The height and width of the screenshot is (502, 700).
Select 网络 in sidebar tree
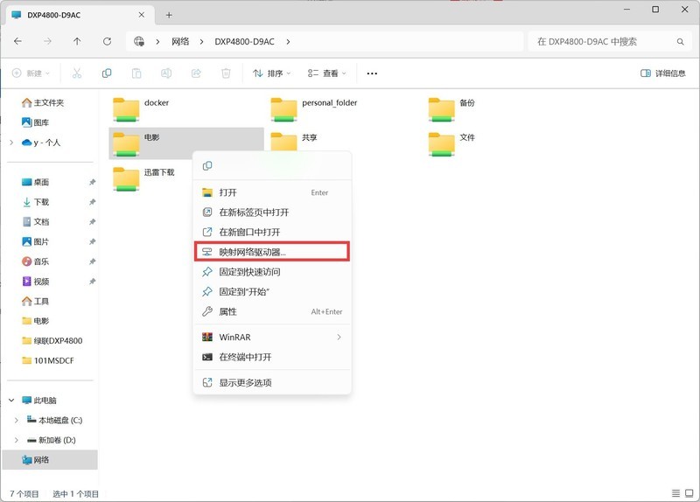(x=50, y=460)
